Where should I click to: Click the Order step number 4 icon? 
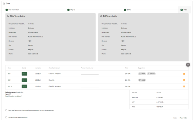tap(181, 10)
